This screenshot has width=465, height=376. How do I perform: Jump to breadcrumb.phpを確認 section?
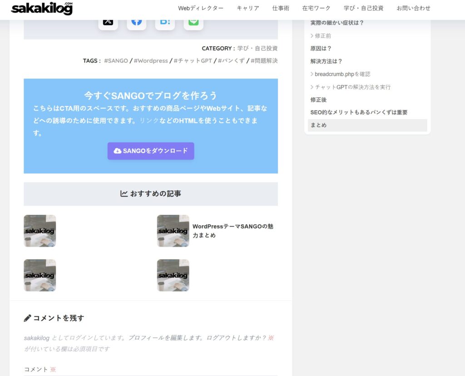tap(342, 74)
